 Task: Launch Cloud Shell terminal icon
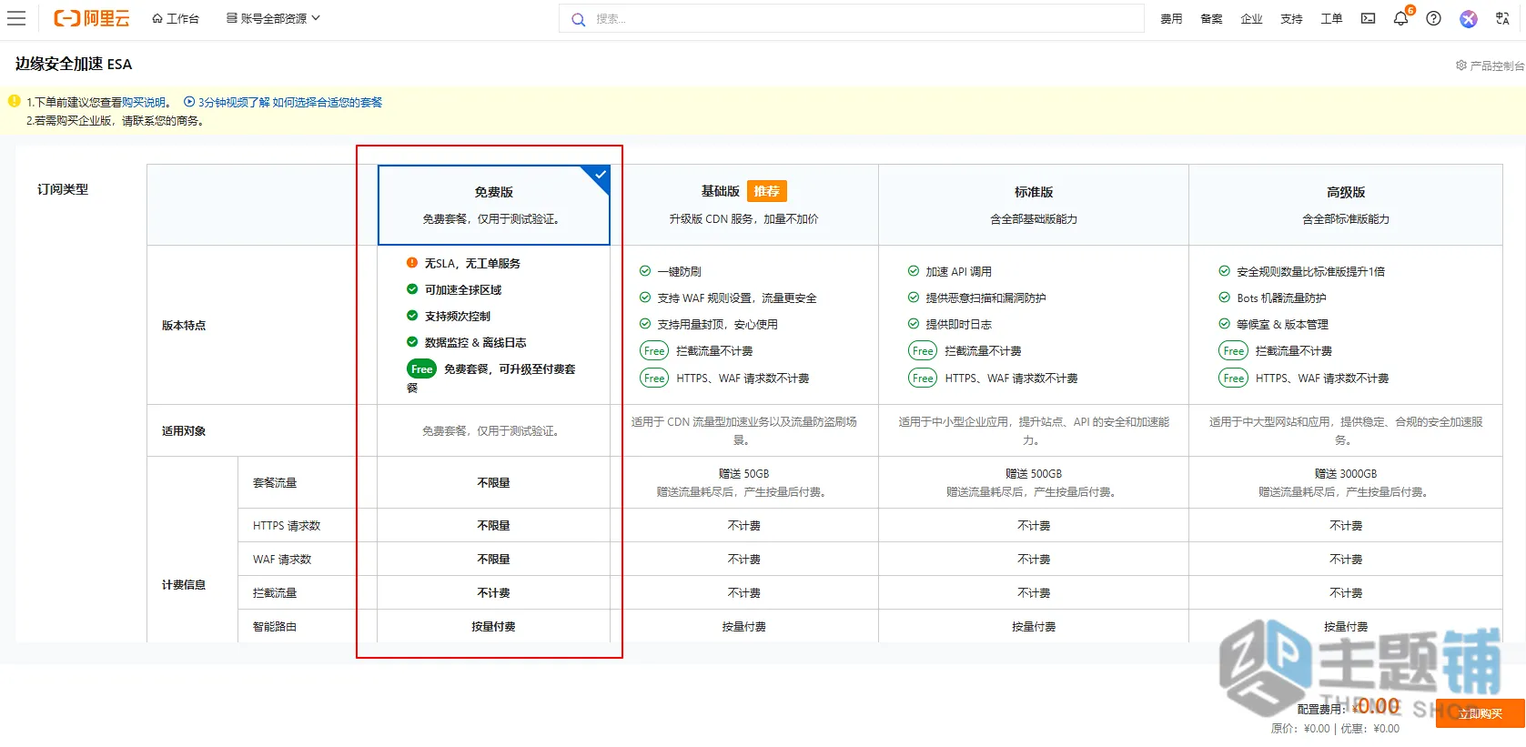pos(1368,18)
